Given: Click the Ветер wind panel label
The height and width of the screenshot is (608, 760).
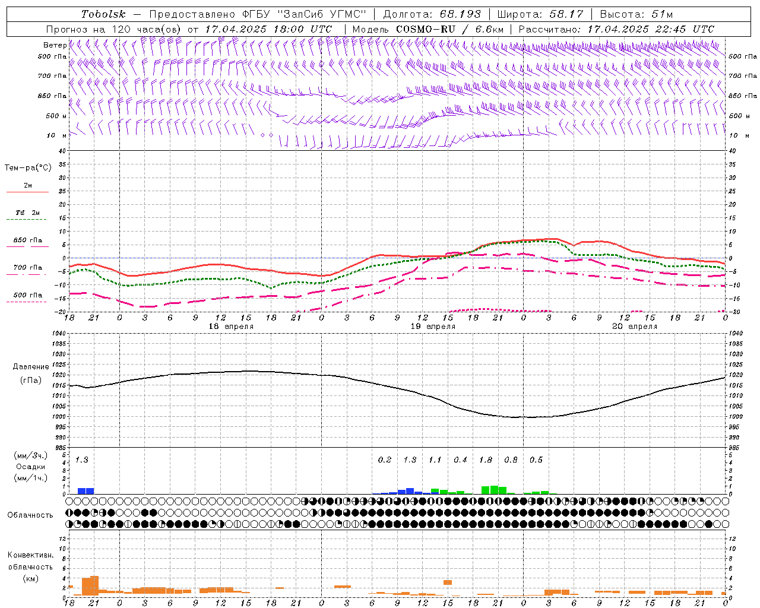Looking at the screenshot, I should [x=55, y=45].
